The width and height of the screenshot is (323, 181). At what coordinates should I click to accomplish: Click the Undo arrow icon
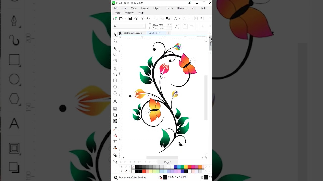tap(176, 18)
